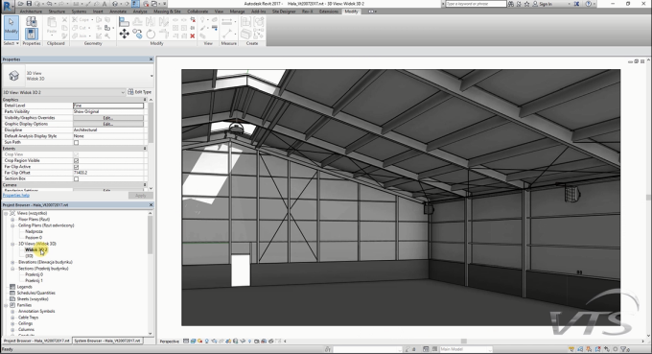The width and height of the screenshot is (652, 354).
Task: Click Edit button for Visibility/Graphics Overrides
Action: tap(108, 118)
